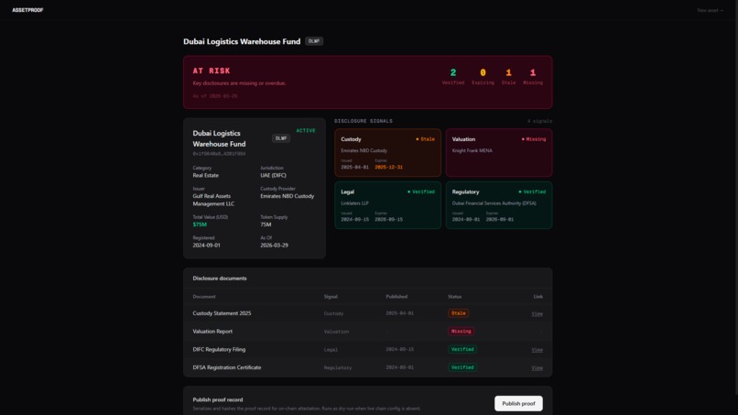Click the ACTIVE status label
Viewport: 738px width, 415px height.
[306, 131]
